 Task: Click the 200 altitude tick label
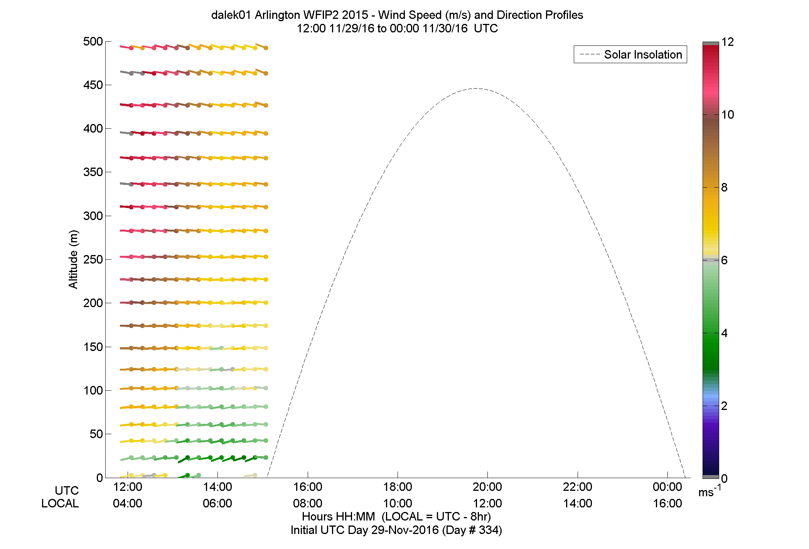(93, 303)
